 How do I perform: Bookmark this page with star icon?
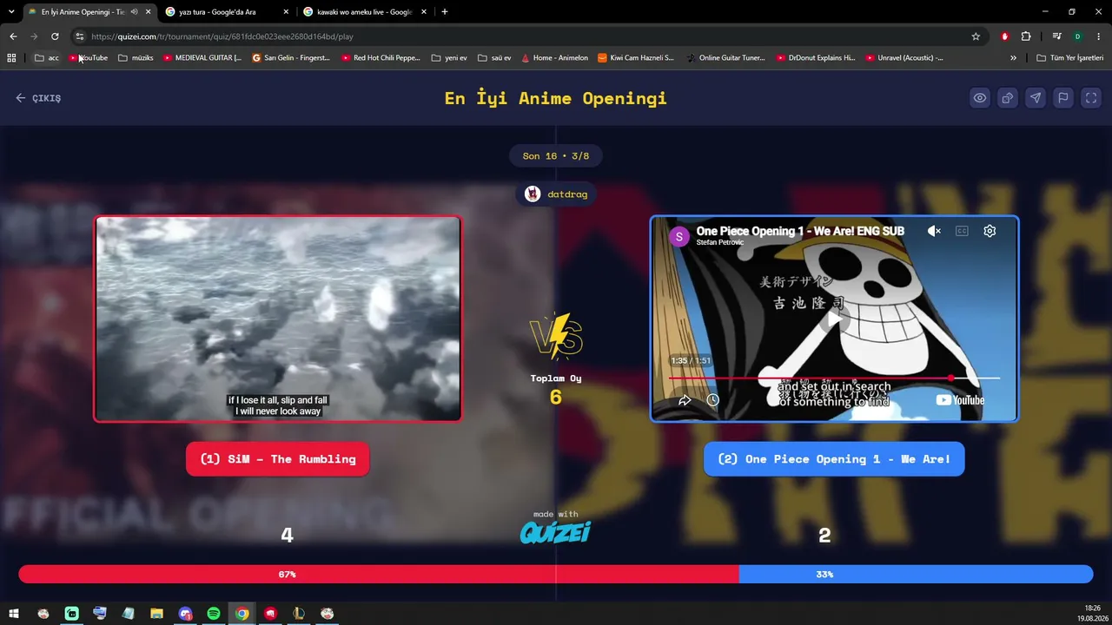tap(976, 36)
